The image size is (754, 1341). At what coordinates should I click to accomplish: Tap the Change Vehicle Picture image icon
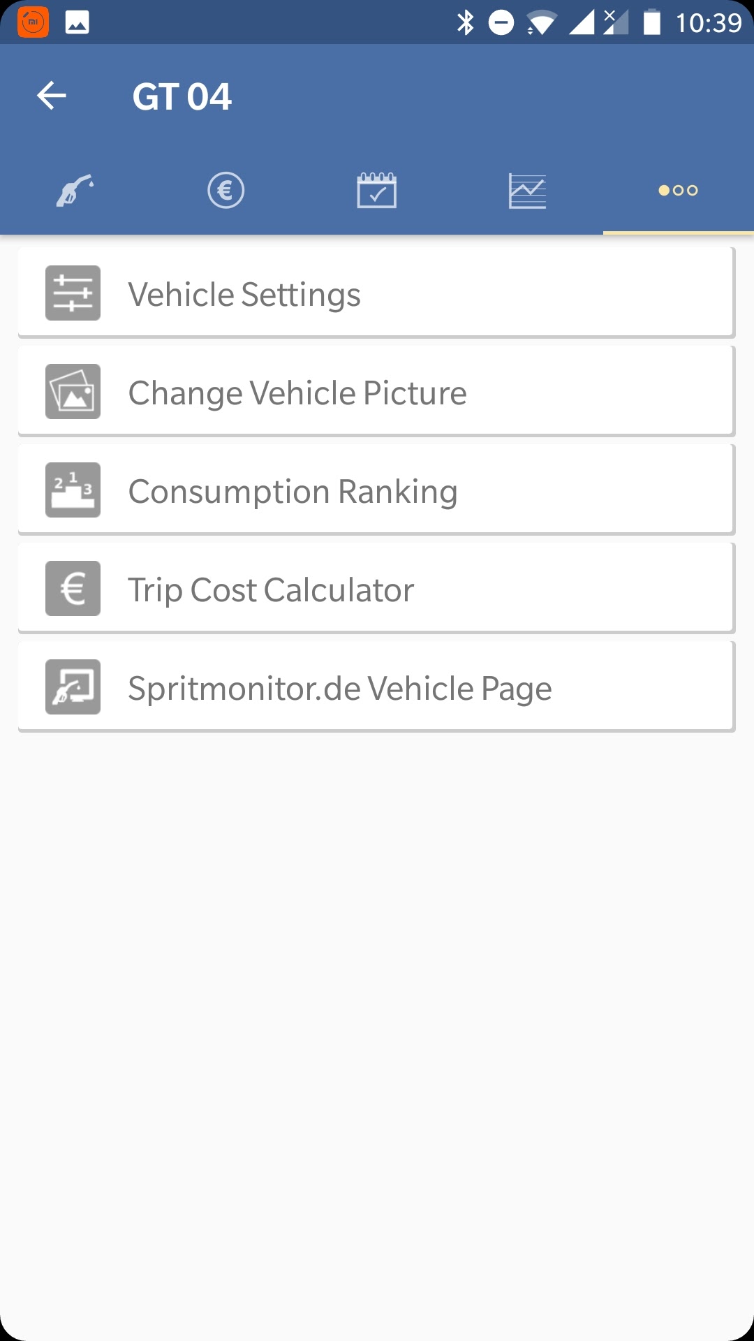(x=73, y=392)
